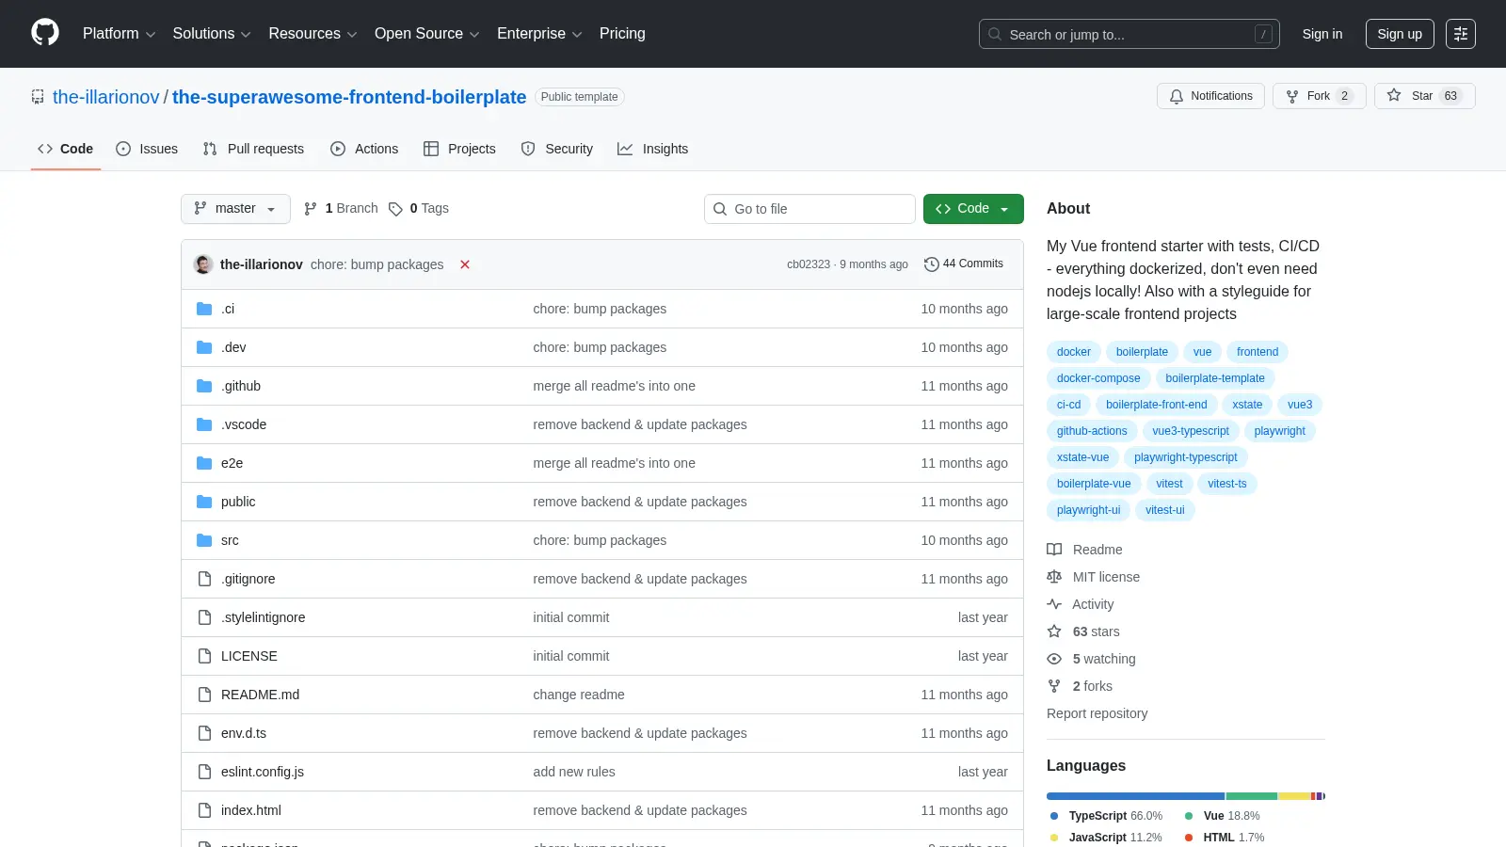This screenshot has height=847, width=1506.
Task: View the 44 Commits history
Action: point(964,264)
